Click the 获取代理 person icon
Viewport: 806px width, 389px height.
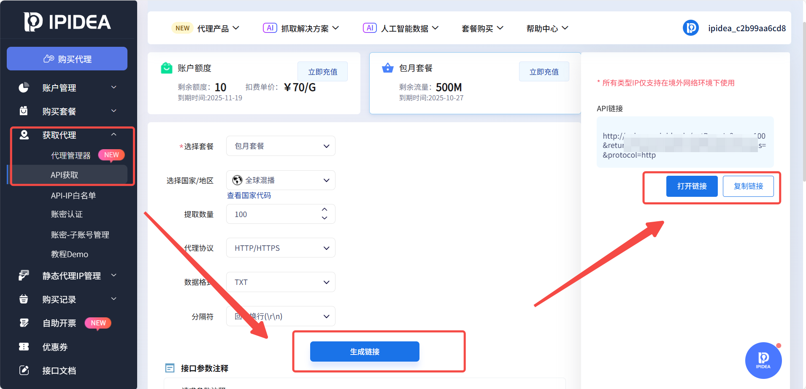click(24, 135)
